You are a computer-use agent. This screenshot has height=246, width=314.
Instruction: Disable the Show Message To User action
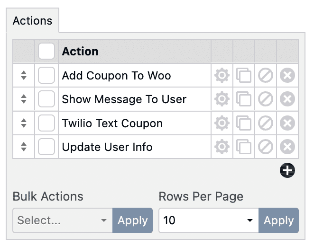pos(266,99)
